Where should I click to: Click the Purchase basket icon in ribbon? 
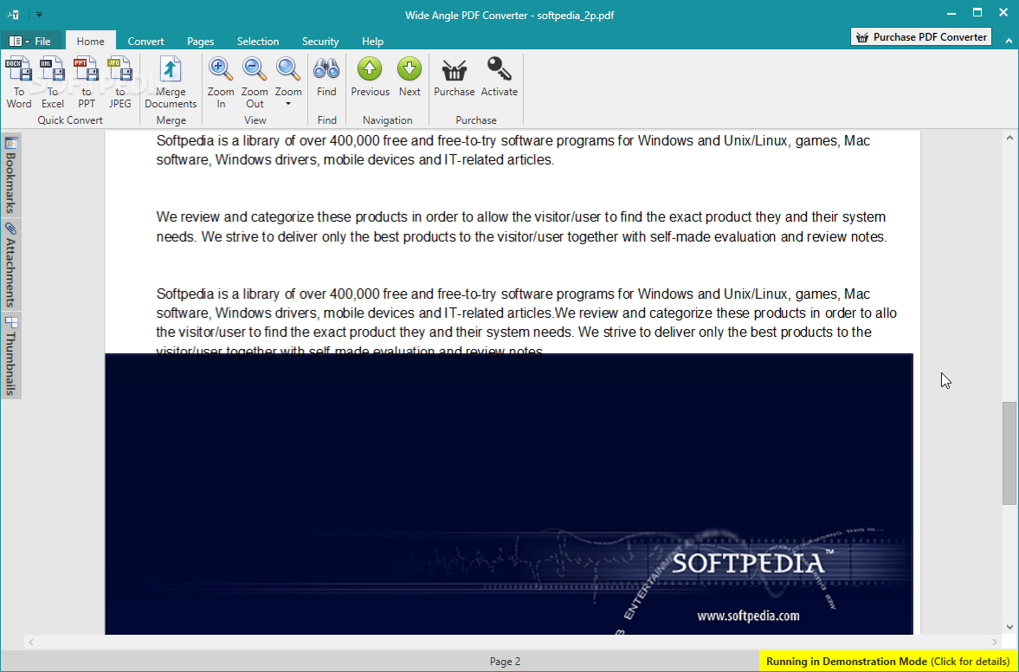coord(455,78)
